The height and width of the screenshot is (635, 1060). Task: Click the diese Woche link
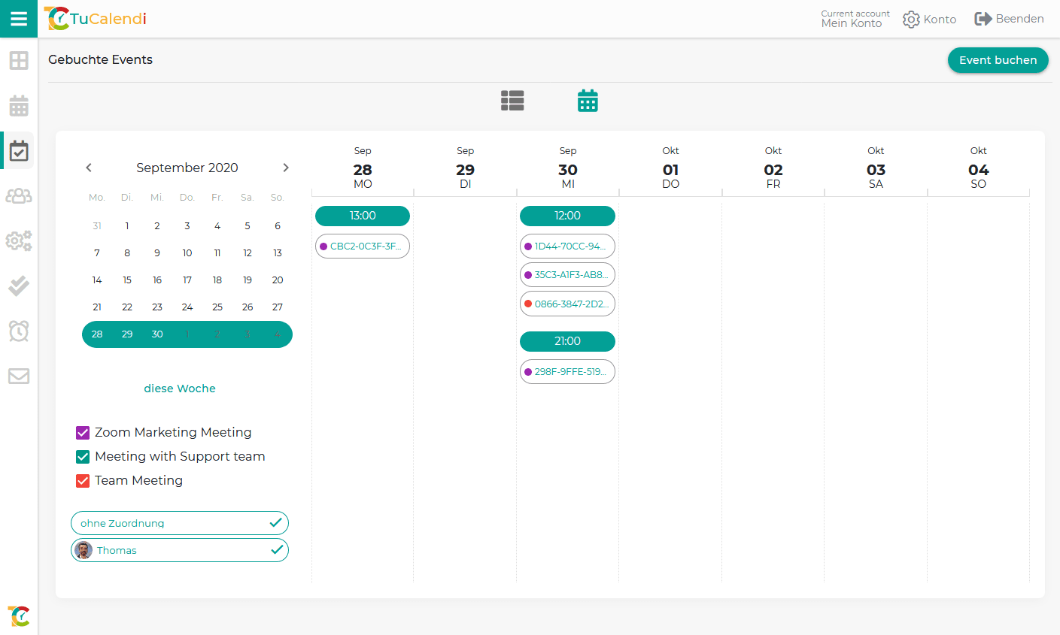[x=180, y=389]
